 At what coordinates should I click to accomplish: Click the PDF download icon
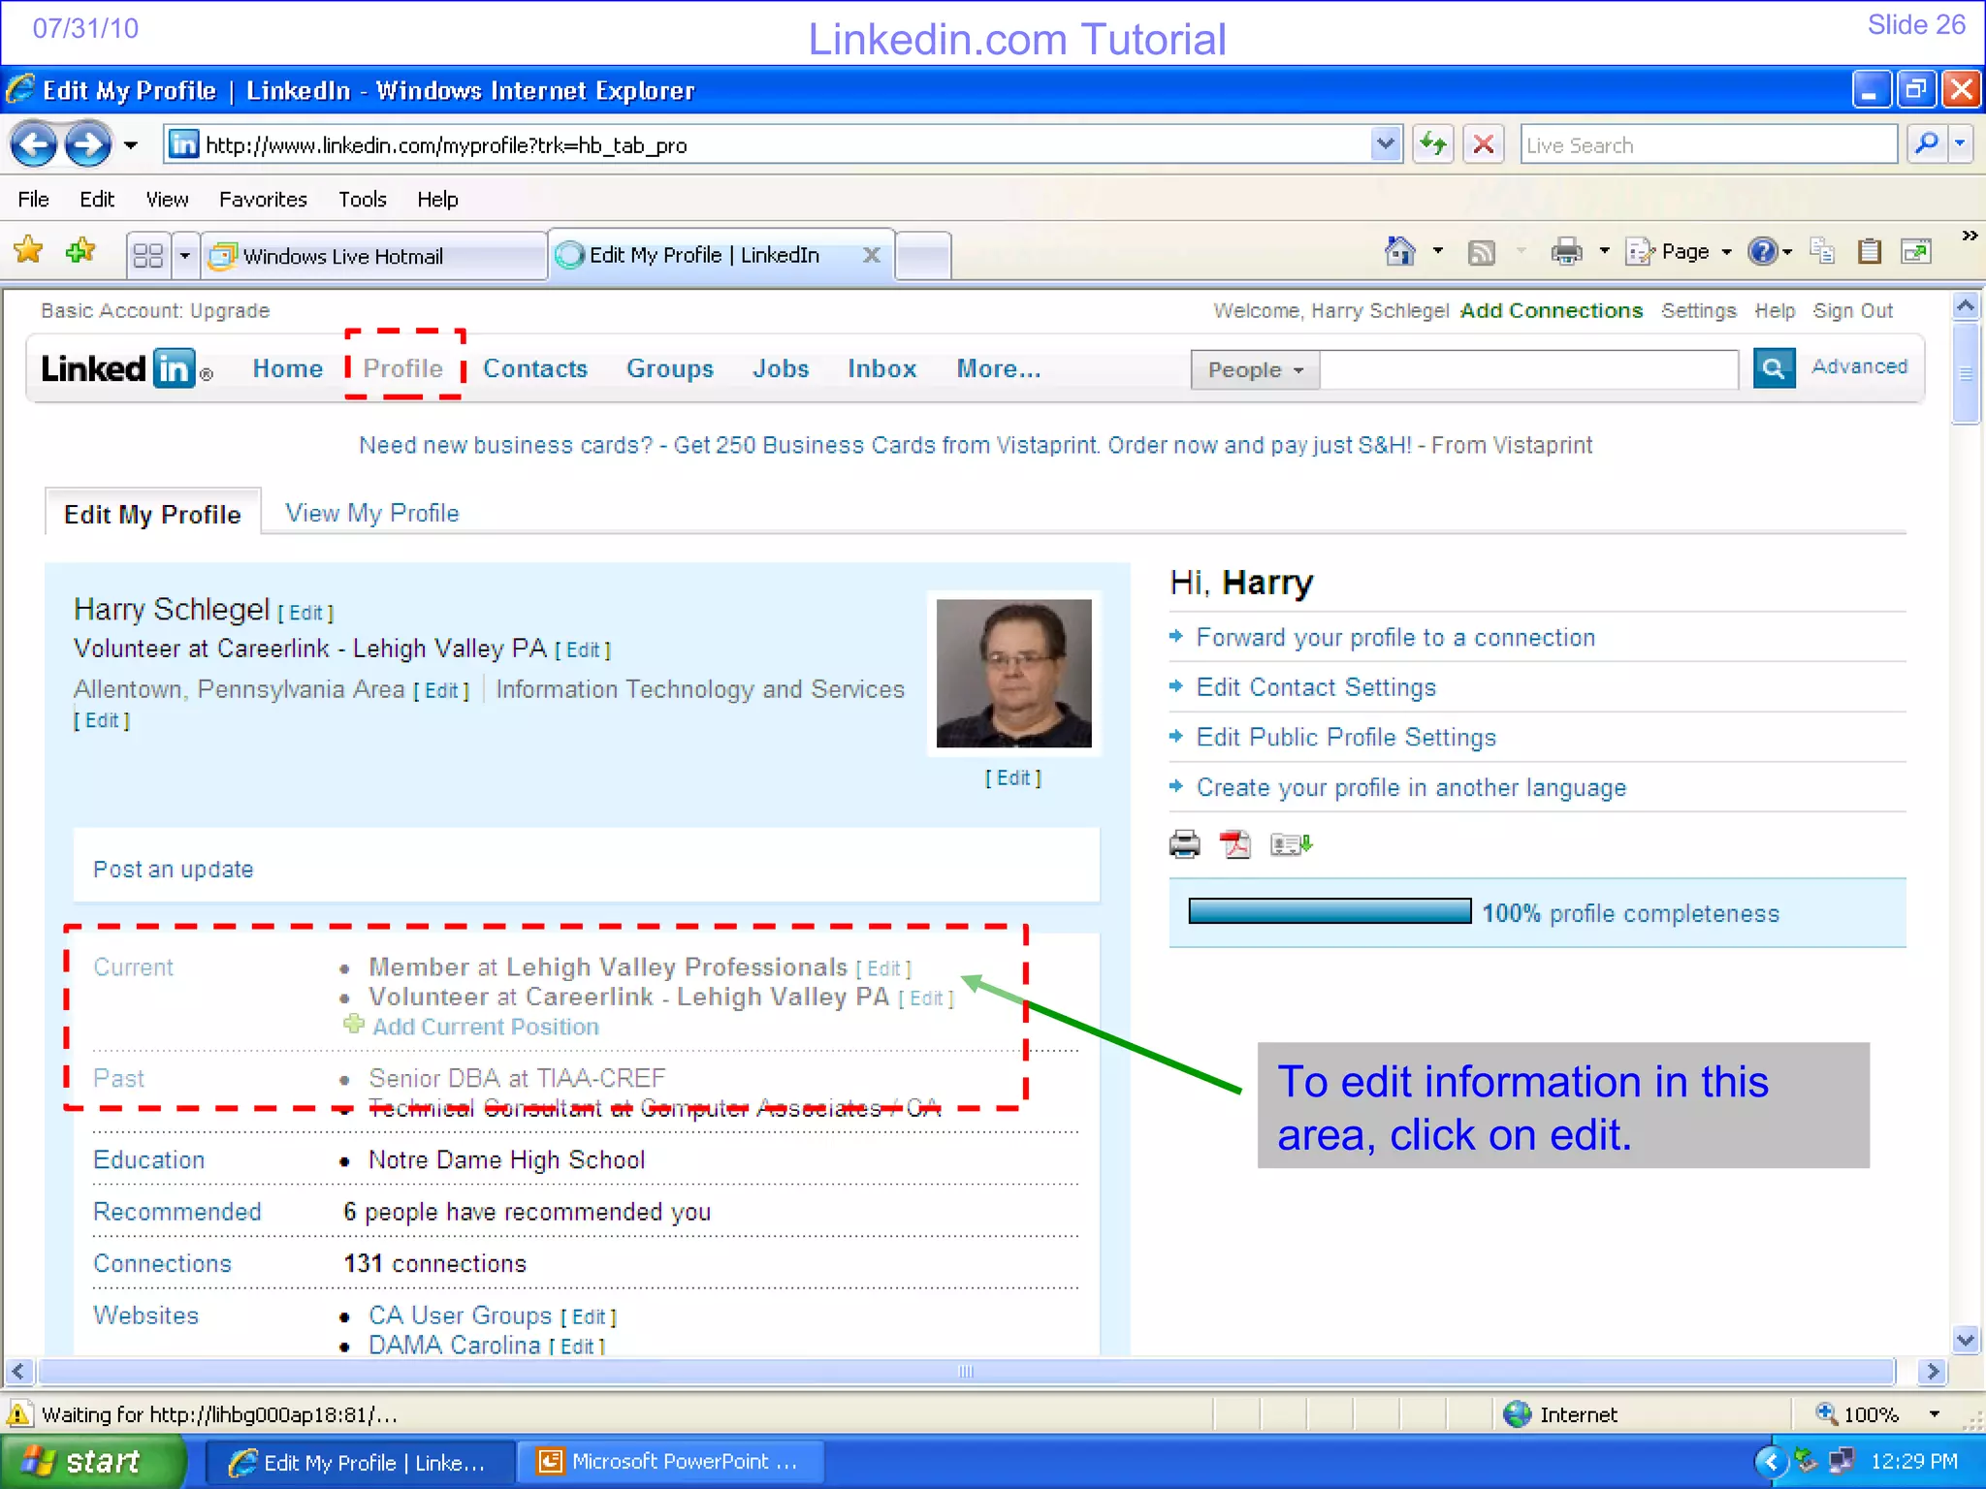(x=1234, y=844)
